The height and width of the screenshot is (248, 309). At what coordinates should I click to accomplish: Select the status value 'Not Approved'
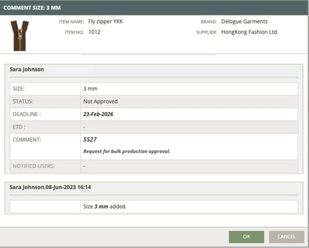[x=100, y=102]
